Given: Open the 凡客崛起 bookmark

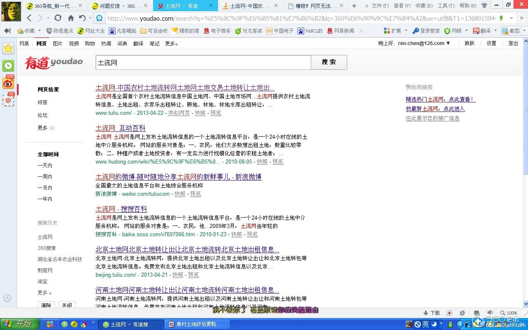Looking at the screenshot, I should point(122,31).
